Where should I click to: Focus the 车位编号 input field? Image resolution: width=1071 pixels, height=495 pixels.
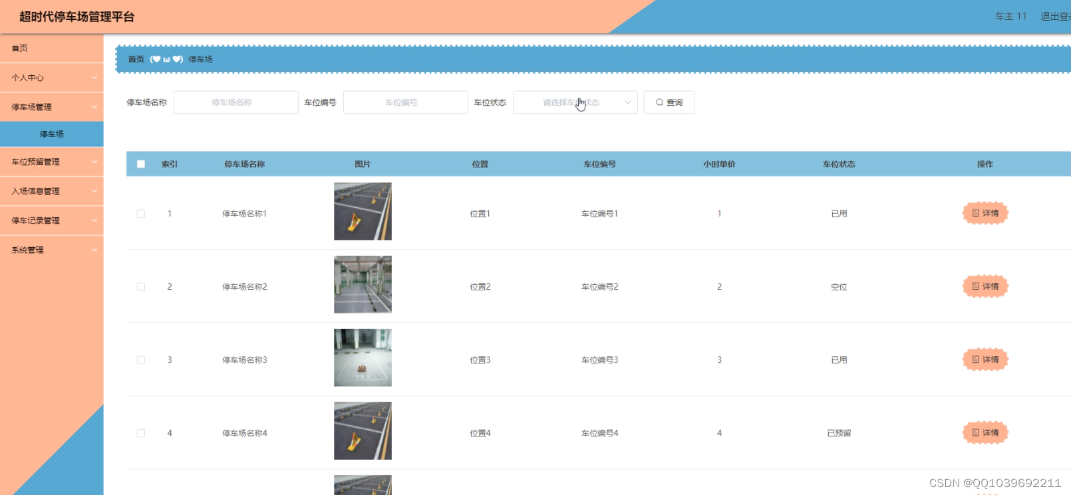405,102
